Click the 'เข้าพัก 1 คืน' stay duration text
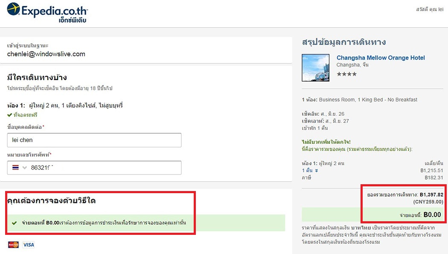 pyautogui.click(x=315, y=128)
